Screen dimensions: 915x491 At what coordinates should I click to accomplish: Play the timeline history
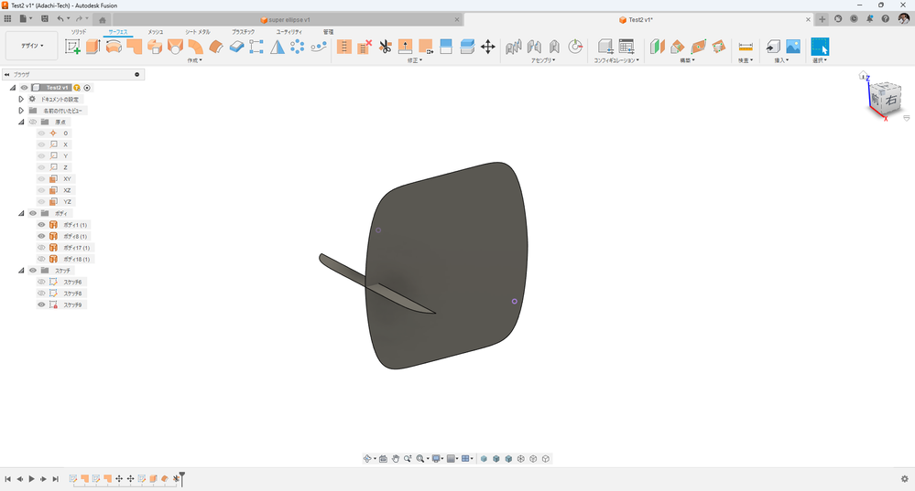[x=31, y=479]
